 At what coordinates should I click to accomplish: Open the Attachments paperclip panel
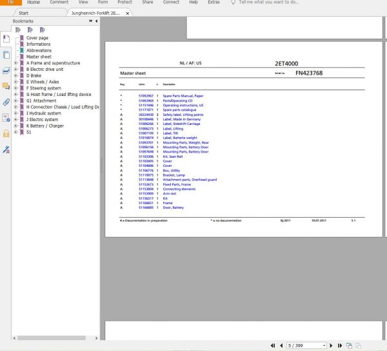[5, 102]
